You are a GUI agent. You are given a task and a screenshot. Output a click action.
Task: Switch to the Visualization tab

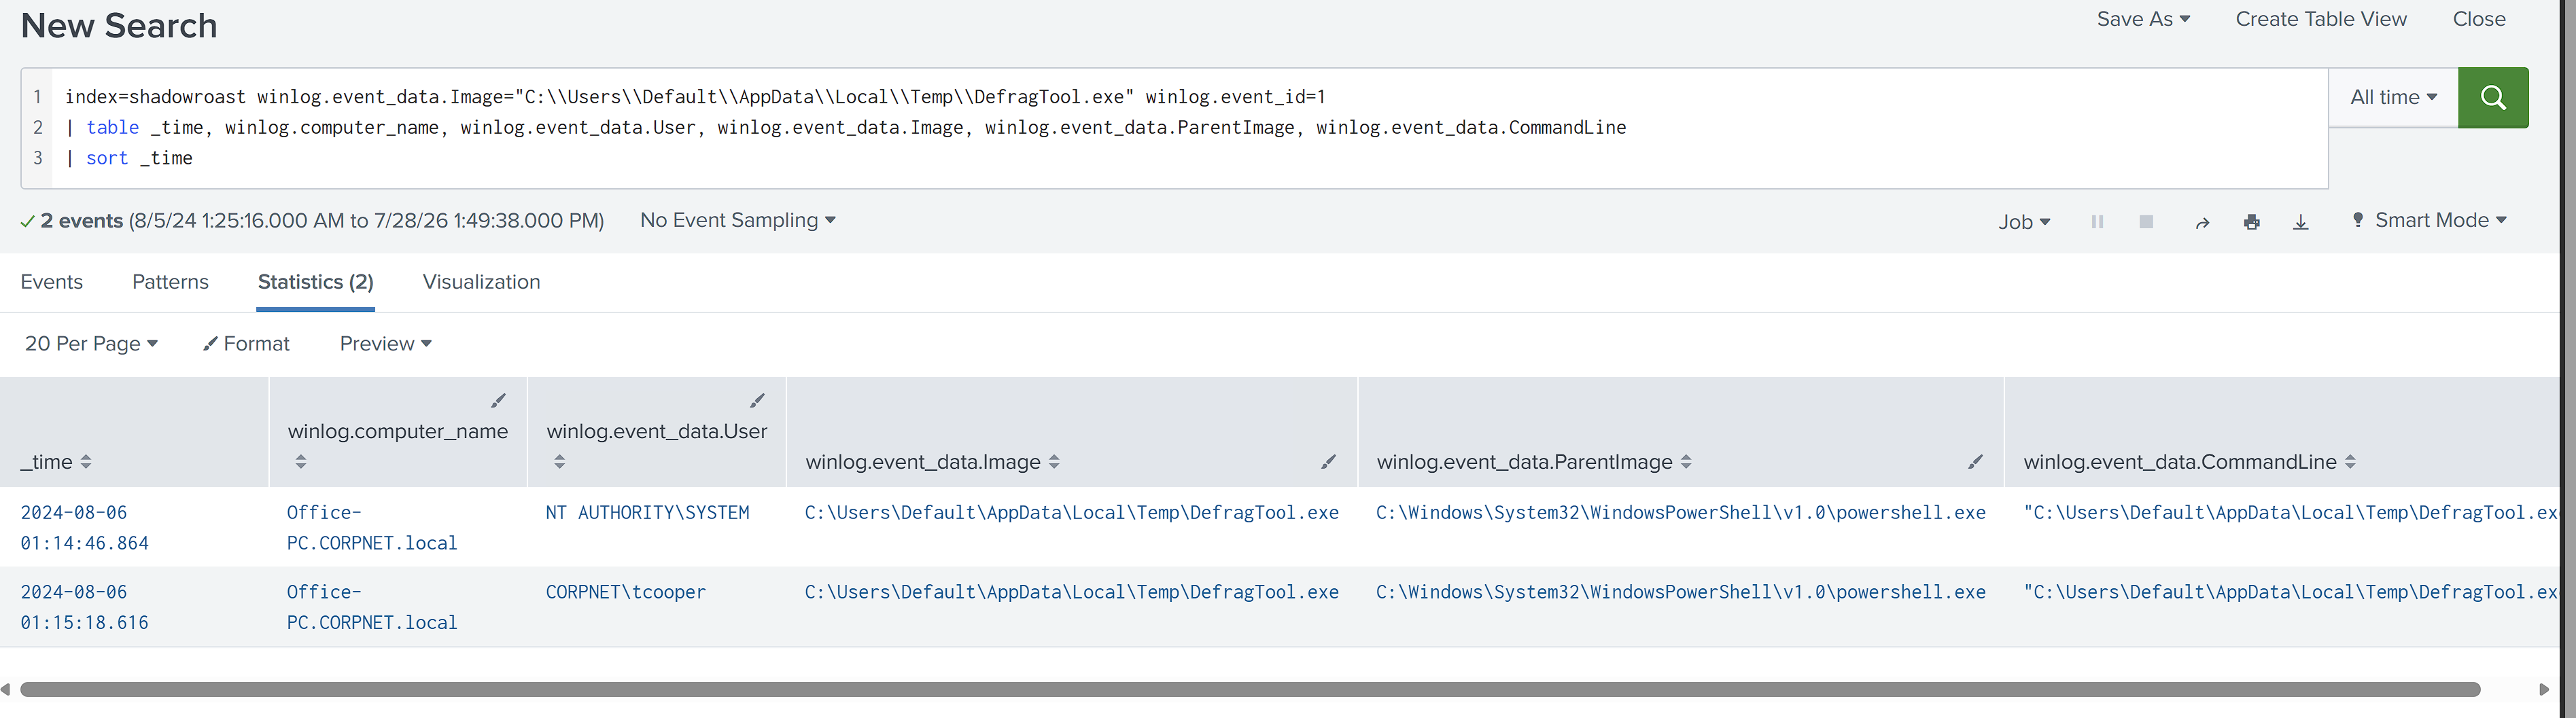coord(481,282)
